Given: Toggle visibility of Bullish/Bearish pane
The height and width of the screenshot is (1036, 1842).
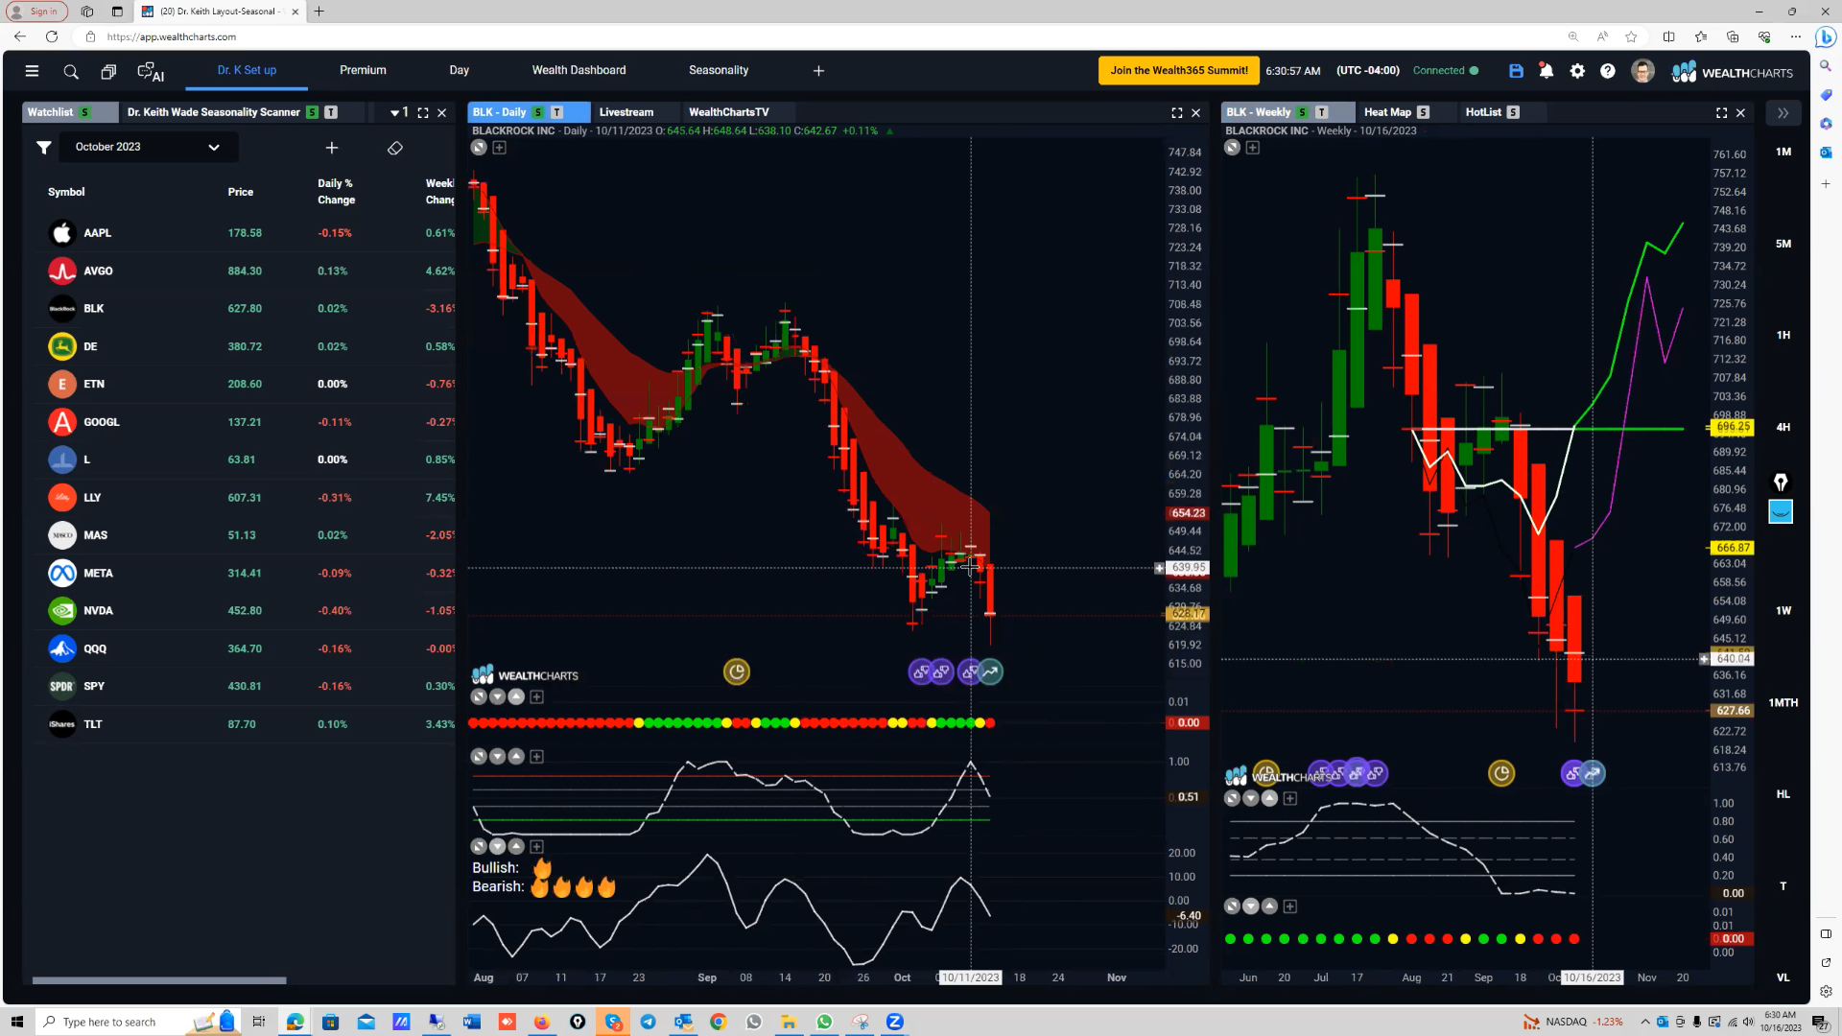Looking at the screenshot, I should [479, 846].
